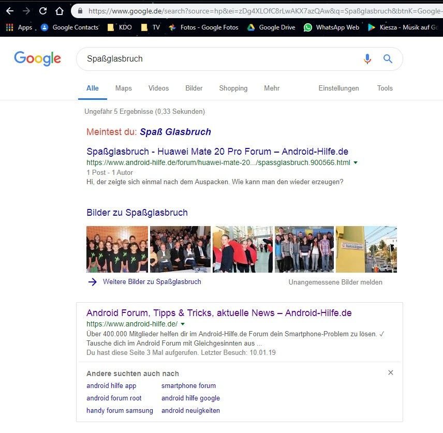
Task: Search for android hilfe google
Action: pyautogui.click(x=190, y=398)
